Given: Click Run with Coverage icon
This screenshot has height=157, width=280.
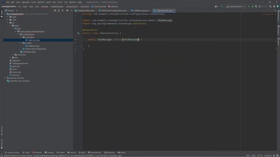Looking at the screenshot, I should [x=256, y=7].
